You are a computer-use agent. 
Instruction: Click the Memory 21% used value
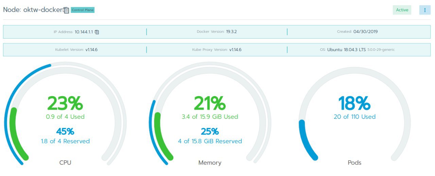tap(210, 103)
